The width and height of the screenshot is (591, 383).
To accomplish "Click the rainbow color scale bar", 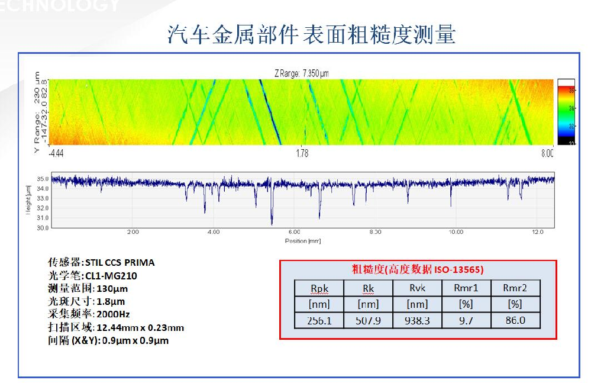I will tap(566, 112).
